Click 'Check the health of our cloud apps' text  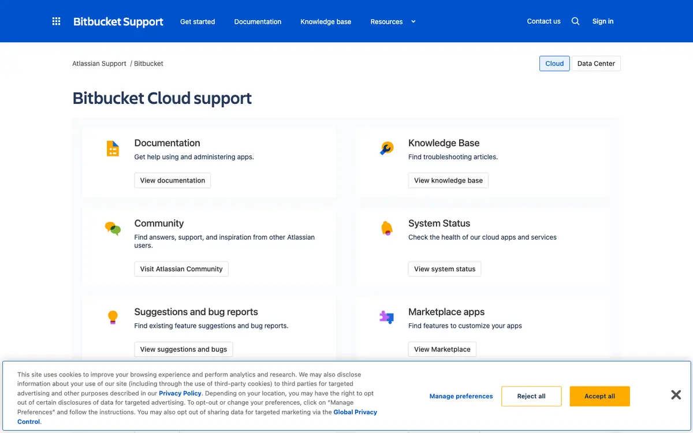[x=482, y=237]
